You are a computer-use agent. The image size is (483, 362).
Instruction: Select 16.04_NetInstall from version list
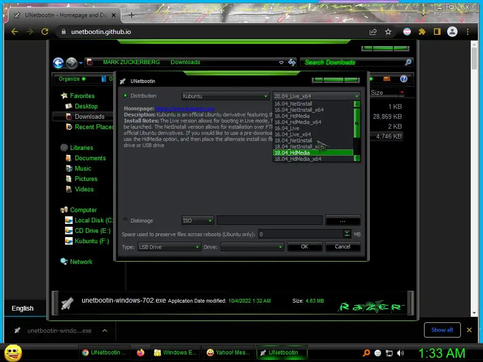pos(313,104)
